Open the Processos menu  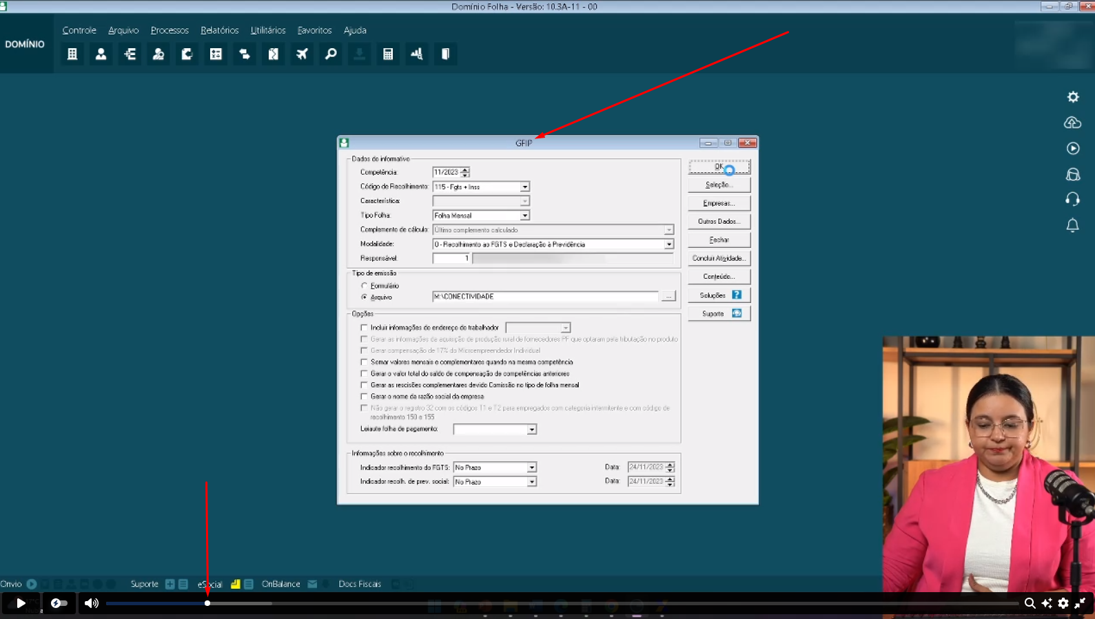click(170, 30)
